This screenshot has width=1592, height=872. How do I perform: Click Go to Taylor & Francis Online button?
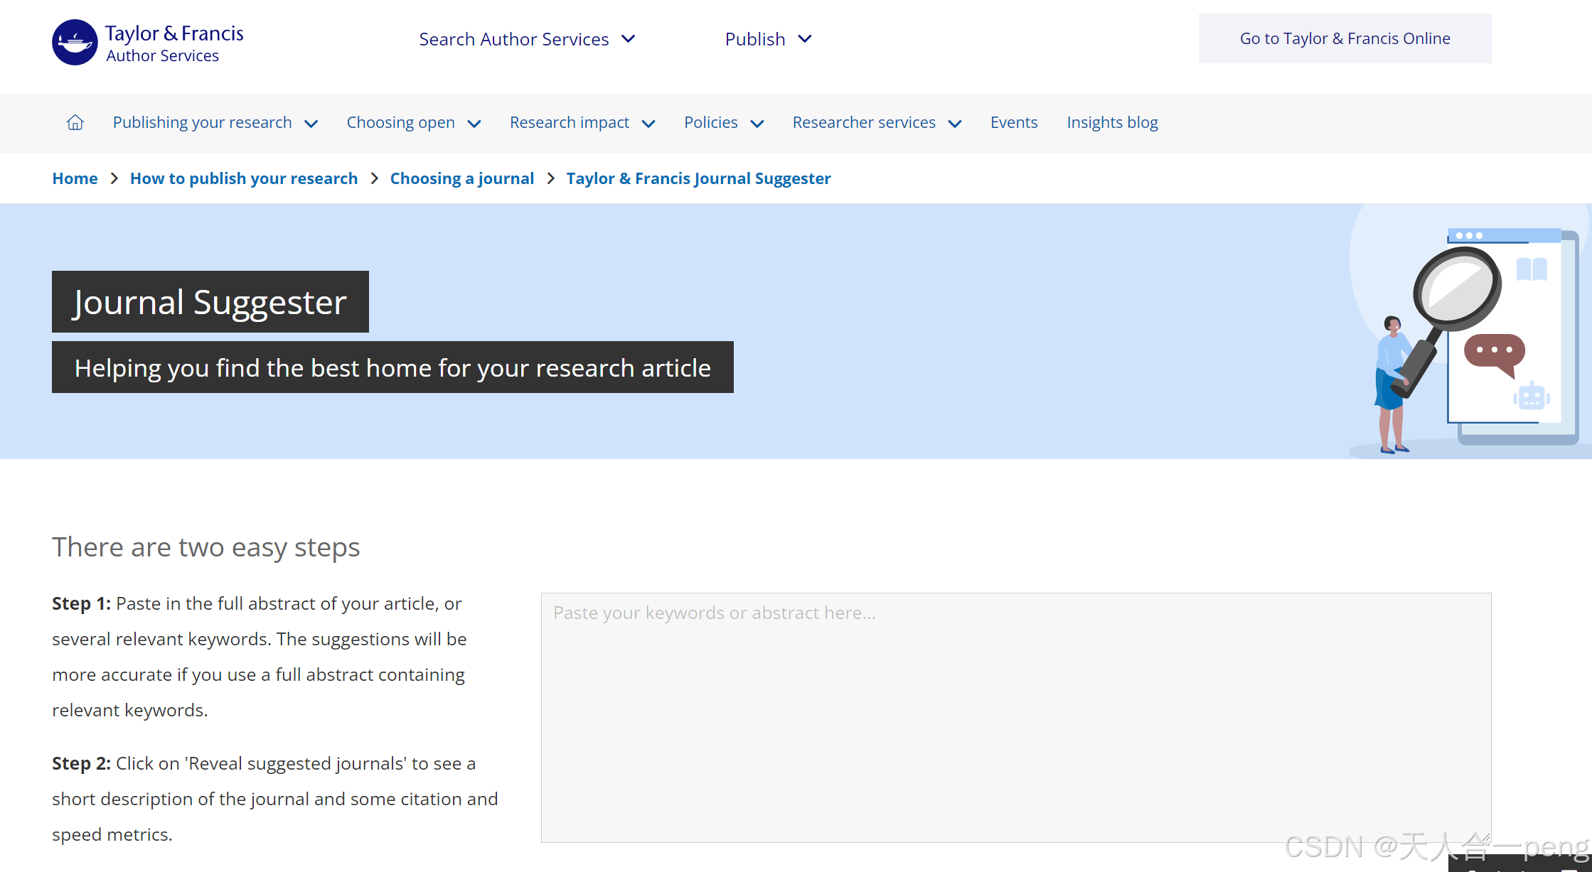click(1345, 38)
